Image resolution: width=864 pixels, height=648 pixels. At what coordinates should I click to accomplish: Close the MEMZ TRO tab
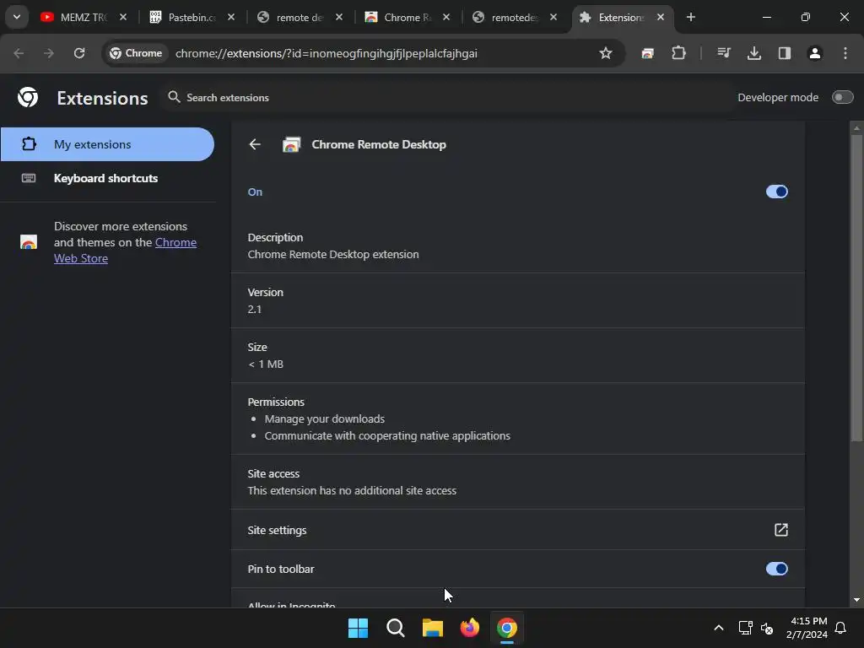click(123, 17)
